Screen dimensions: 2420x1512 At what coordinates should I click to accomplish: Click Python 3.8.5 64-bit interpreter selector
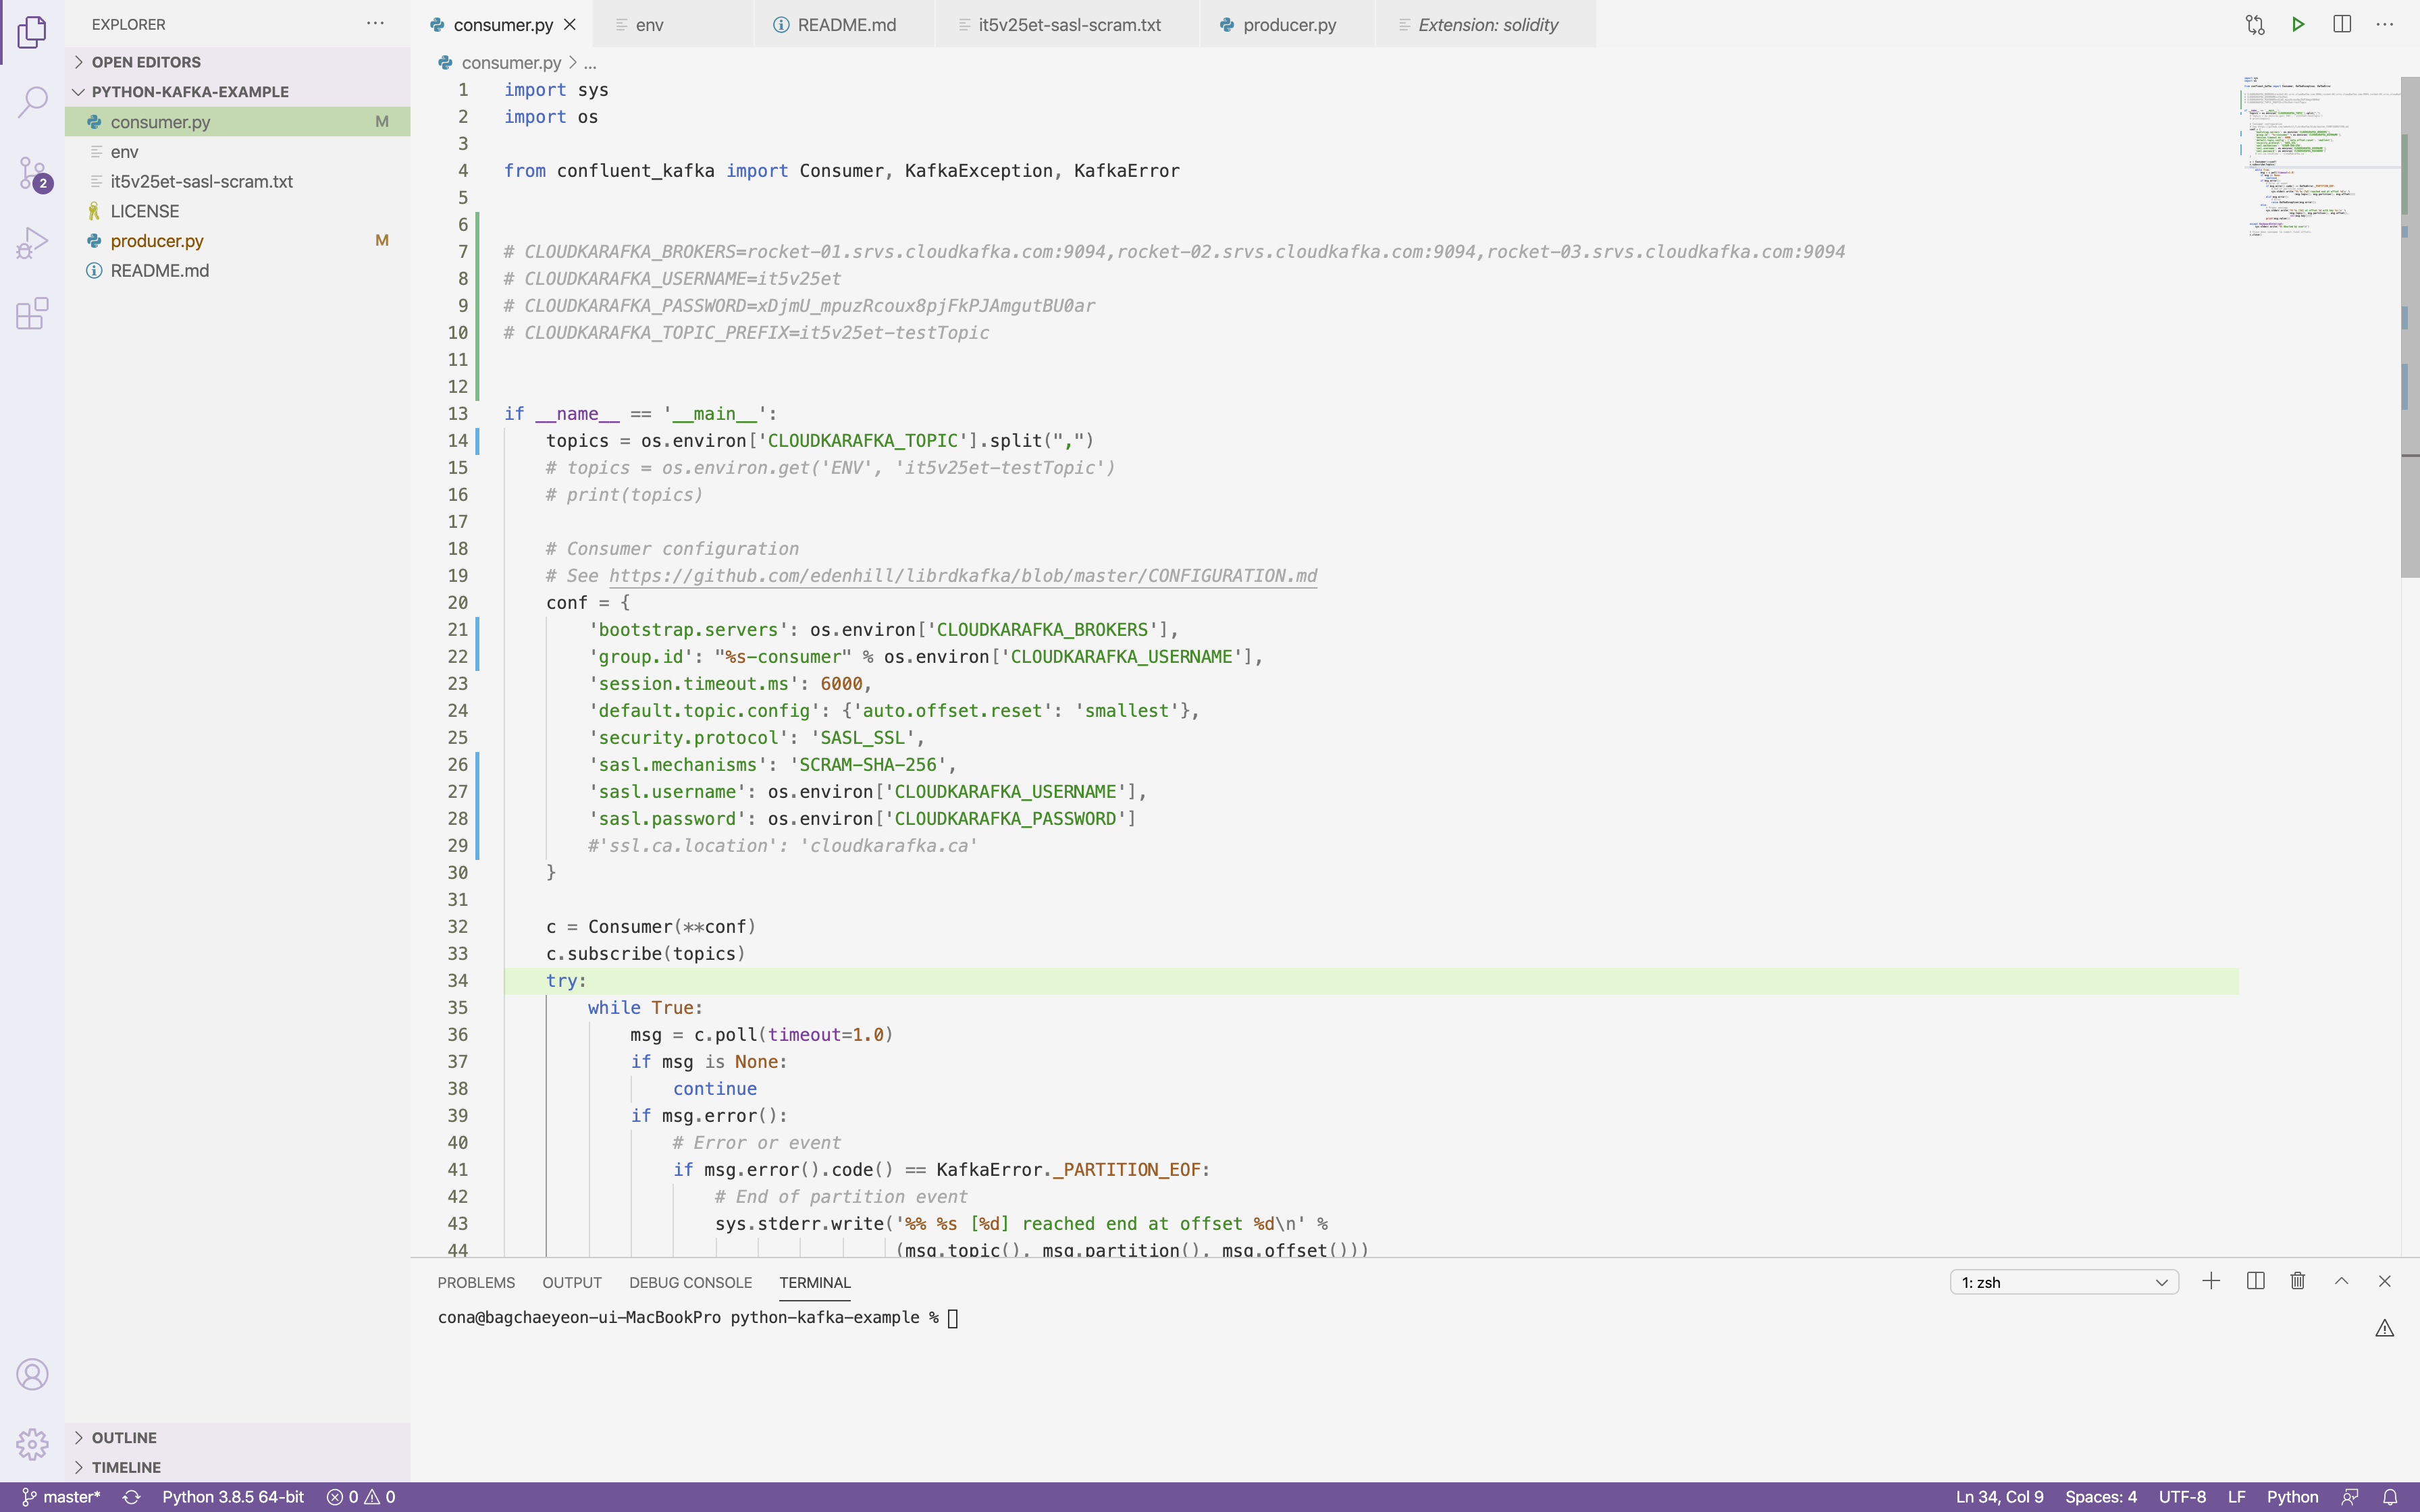coord(233,1497)
